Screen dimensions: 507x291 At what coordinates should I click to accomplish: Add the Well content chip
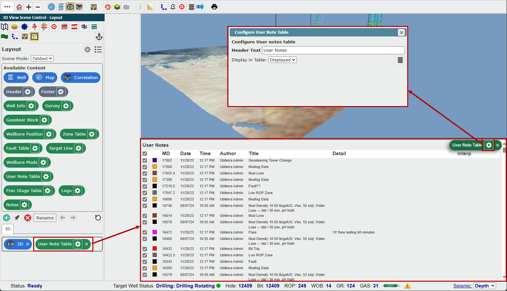16,78
